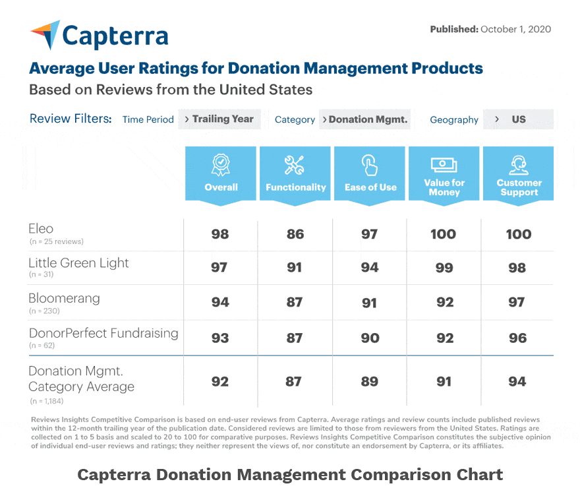Viewport: 580px width, 494px height.
Task: Click the 'Based on Reviews from the United States' subtitle
Action: pos(171,90)
